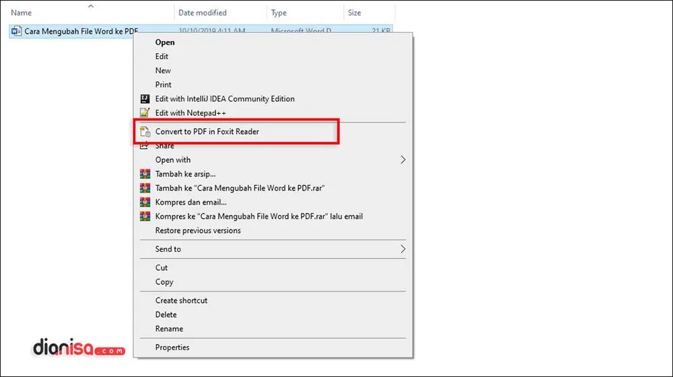Sort by the Size column header
673x377 pixels.
[354, 13]
